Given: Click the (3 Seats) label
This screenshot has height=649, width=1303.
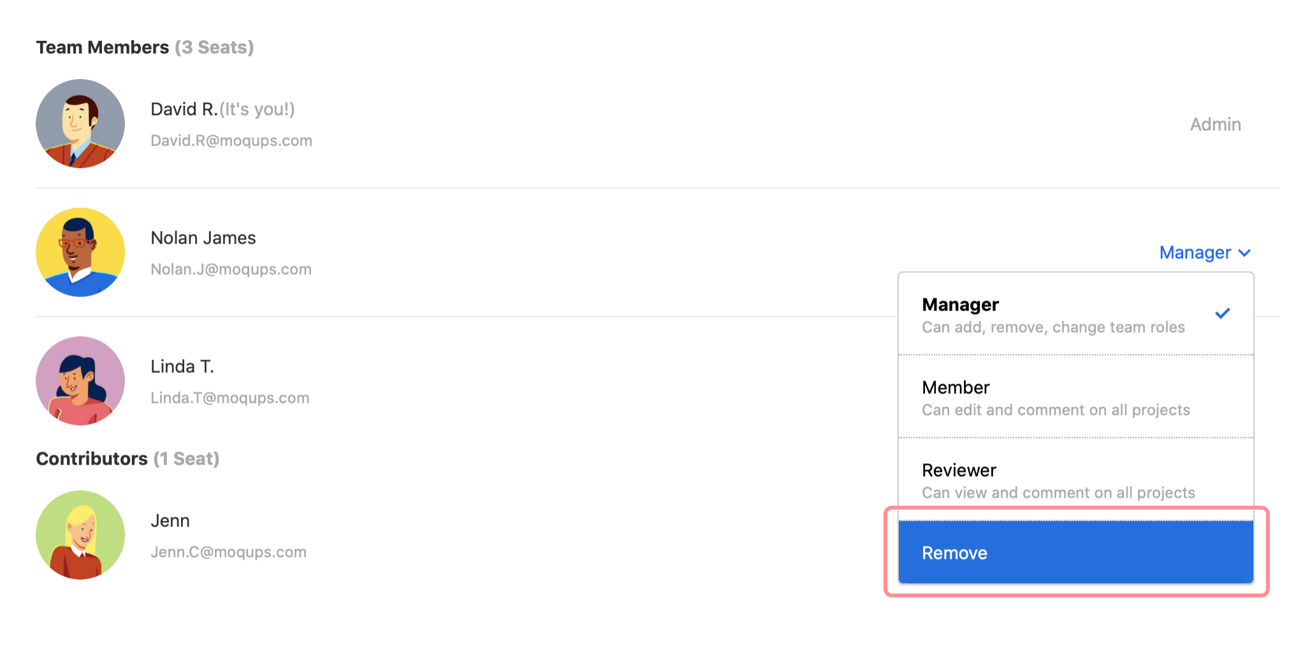Looking at the screenshot, I should tap(215, 47).
